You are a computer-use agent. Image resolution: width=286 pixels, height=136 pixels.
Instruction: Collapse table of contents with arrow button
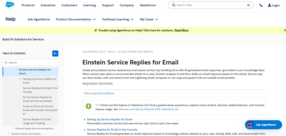(55, 53)
